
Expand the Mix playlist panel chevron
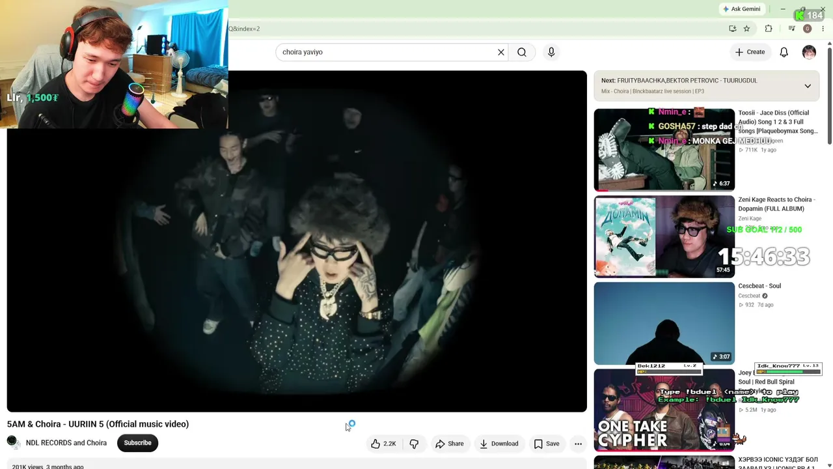(808, 86)
